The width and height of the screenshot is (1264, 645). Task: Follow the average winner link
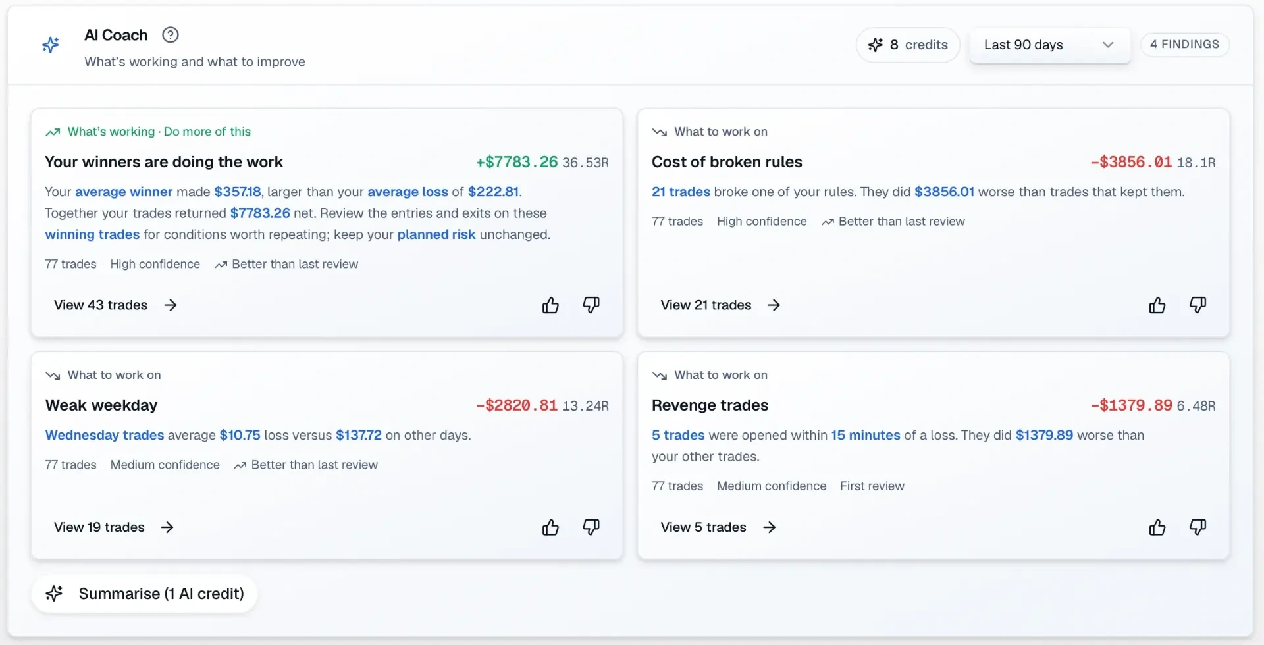click(x=124, y=192)
